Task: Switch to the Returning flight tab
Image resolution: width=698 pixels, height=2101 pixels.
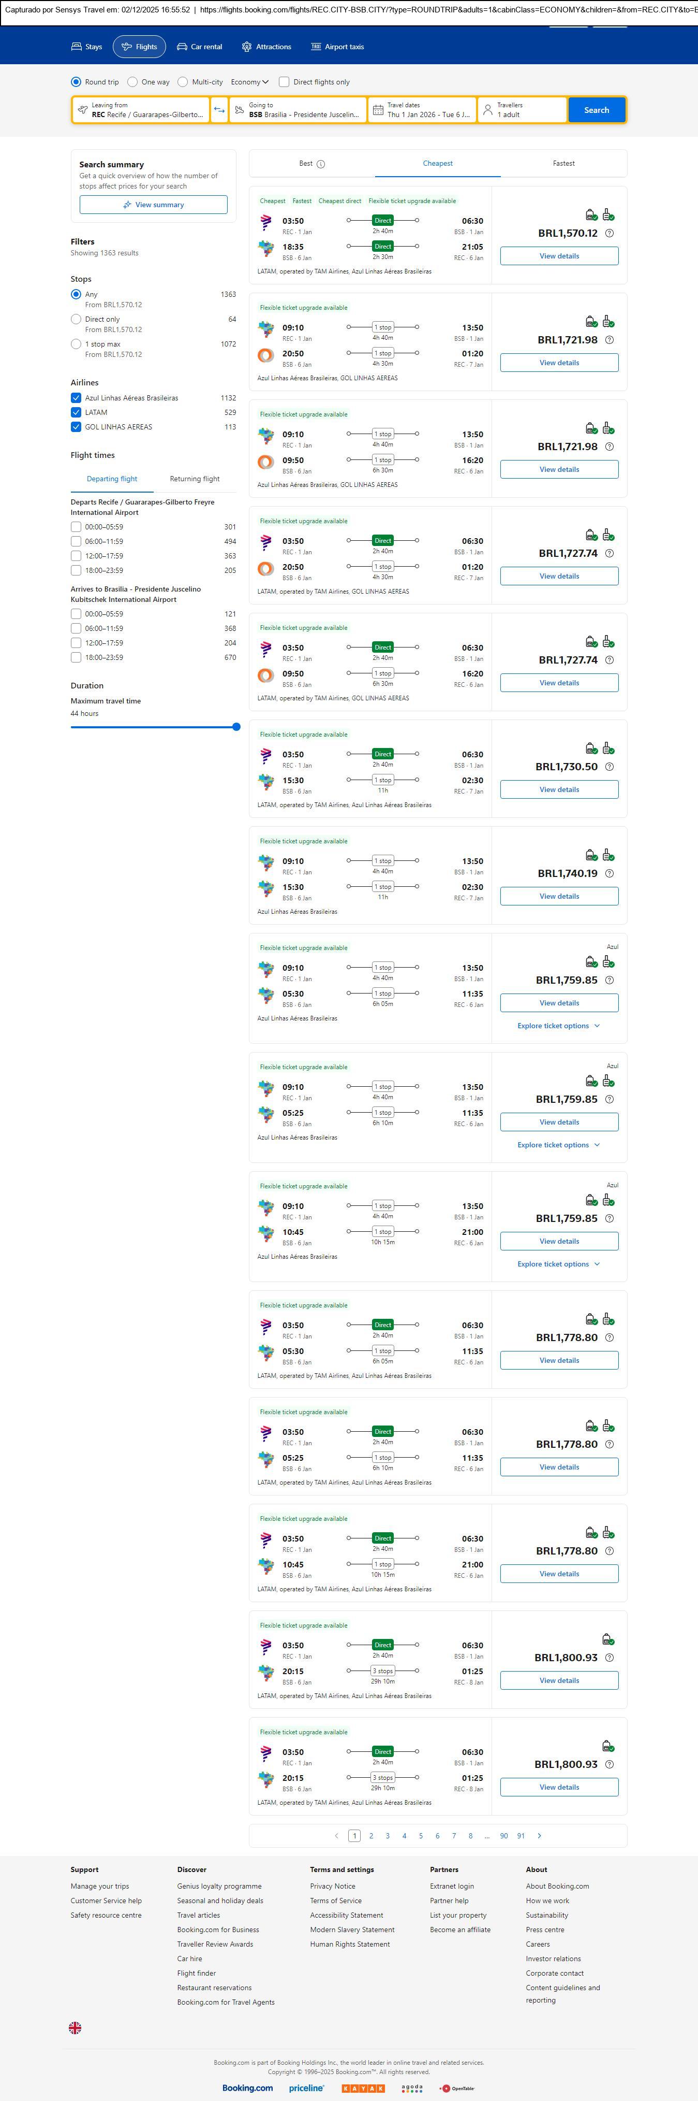Action: click(195, 479)
